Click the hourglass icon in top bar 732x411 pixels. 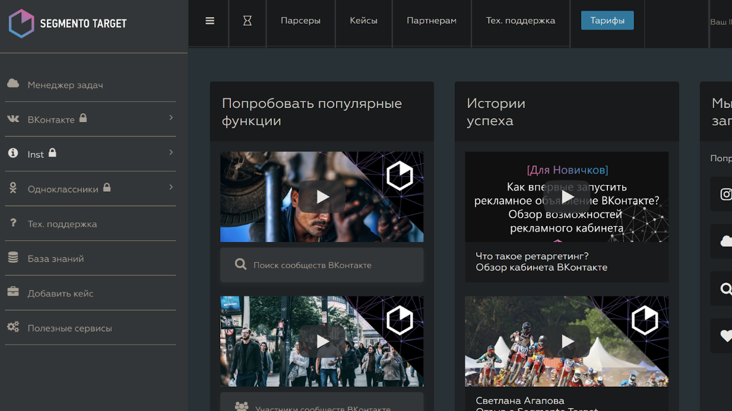[248, 21]
